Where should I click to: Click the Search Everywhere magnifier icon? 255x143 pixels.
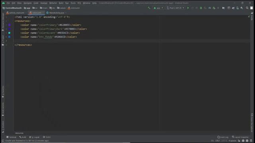coord(247,8)
